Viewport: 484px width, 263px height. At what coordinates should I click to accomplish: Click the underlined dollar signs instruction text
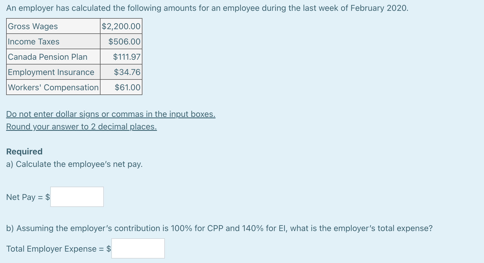pyautogui.click(x=110, y=114)
